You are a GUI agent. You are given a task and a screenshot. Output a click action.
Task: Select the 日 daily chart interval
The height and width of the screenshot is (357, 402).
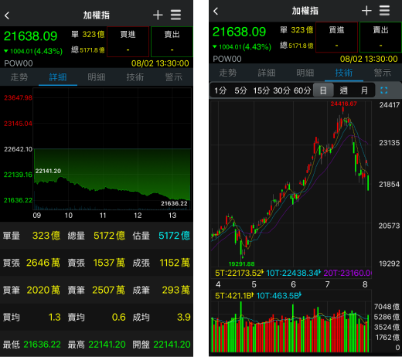(323, 90)
